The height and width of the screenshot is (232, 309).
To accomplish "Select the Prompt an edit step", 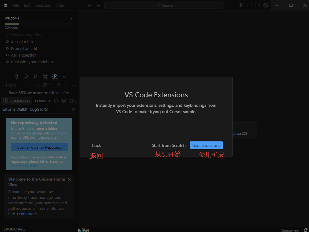I will (24, 49).
